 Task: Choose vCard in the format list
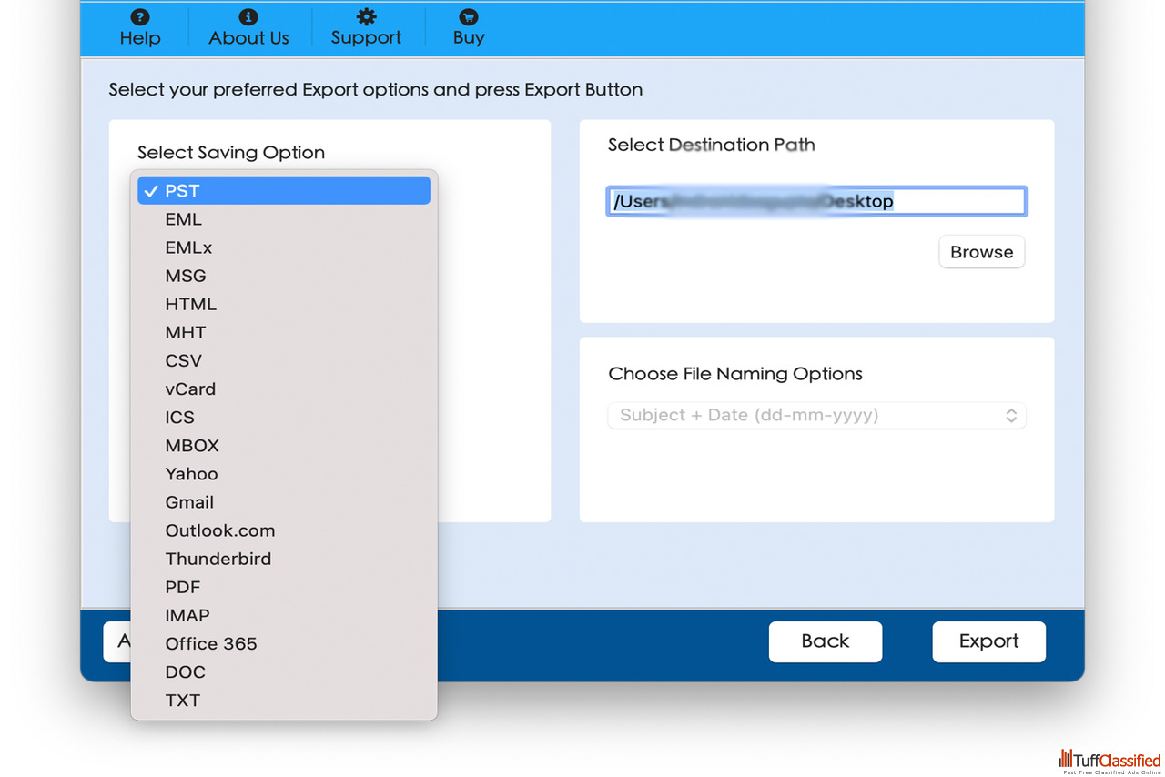pos(284,388)
